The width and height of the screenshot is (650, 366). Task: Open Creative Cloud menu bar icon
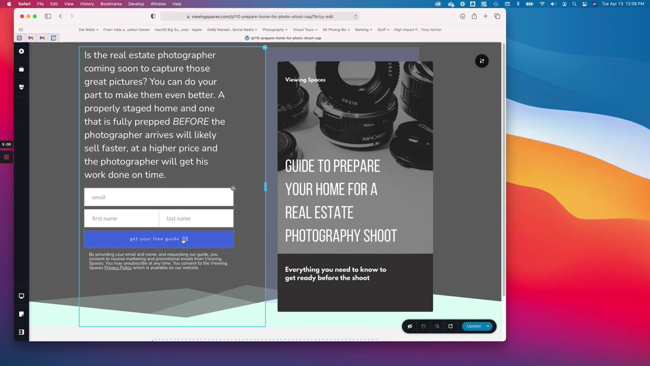pos(438,4)
